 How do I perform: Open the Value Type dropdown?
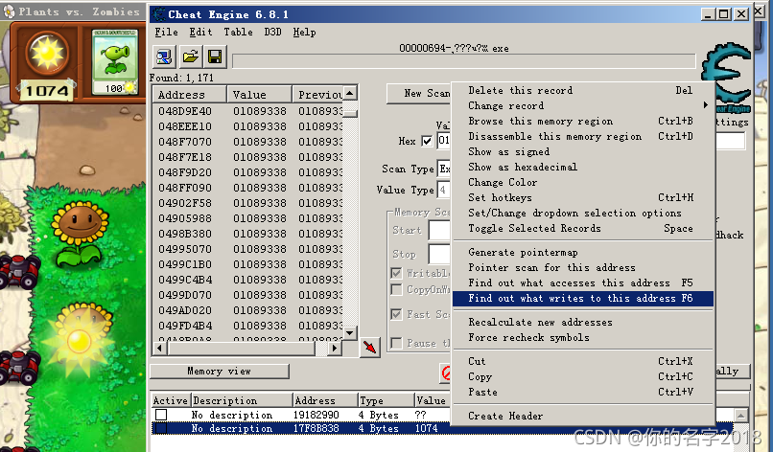443,191
